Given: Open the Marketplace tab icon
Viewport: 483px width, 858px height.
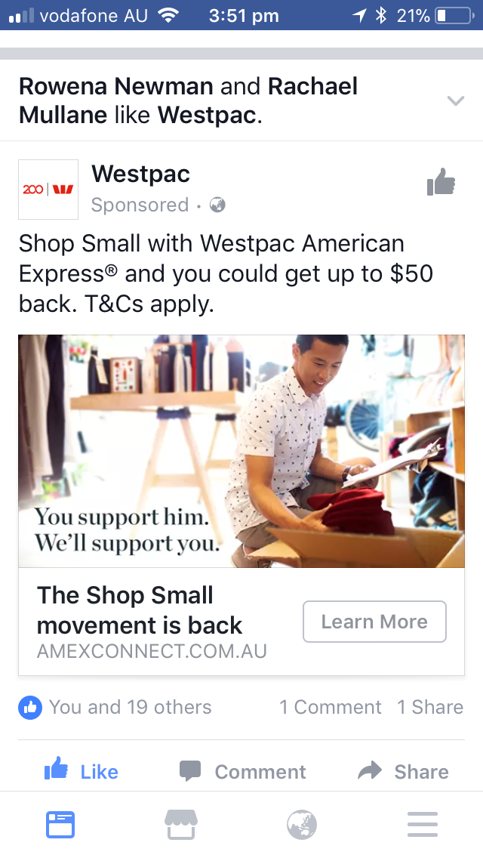Looking at the screenshot, I should tap(181, 825).
